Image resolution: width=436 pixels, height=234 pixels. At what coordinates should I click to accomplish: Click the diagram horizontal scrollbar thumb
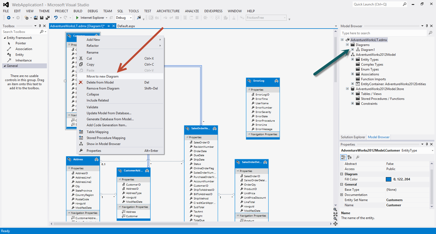point(126,224)
